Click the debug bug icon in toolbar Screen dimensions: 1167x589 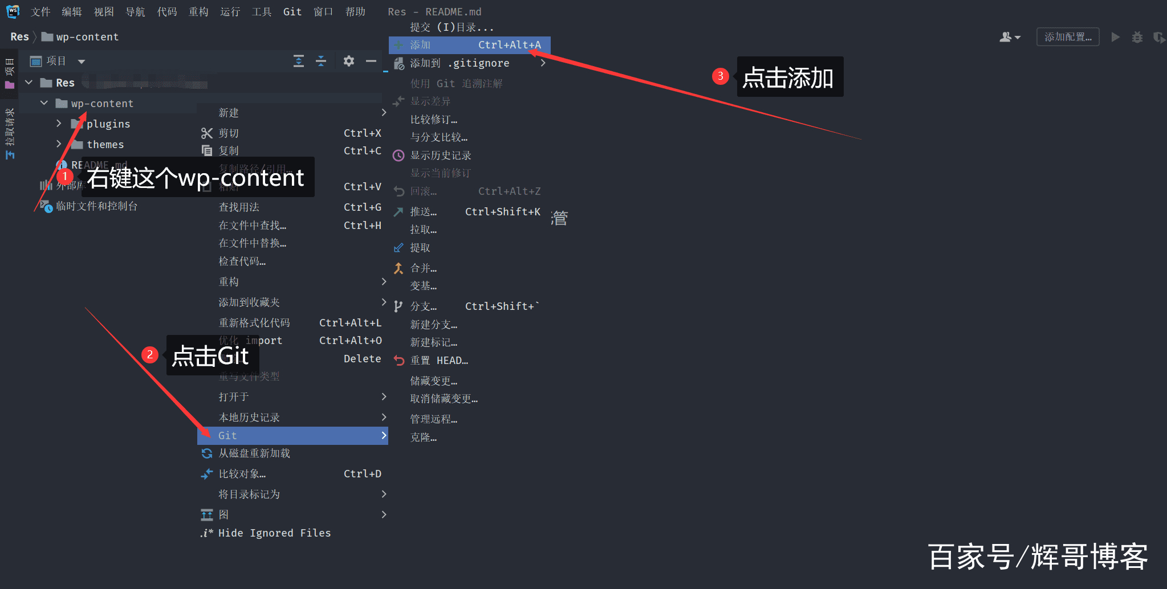coord(1137,37)
